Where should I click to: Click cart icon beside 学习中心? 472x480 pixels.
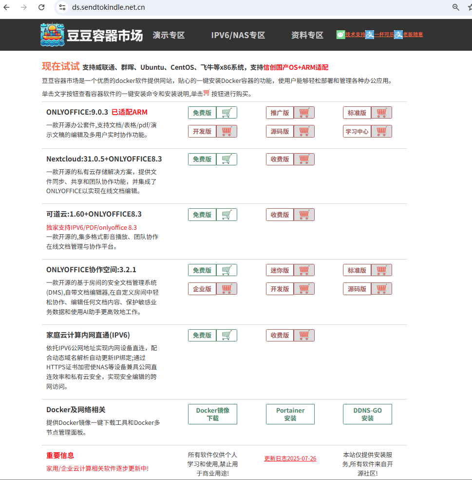381,131
